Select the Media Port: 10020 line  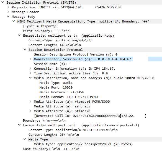[56, 87]
